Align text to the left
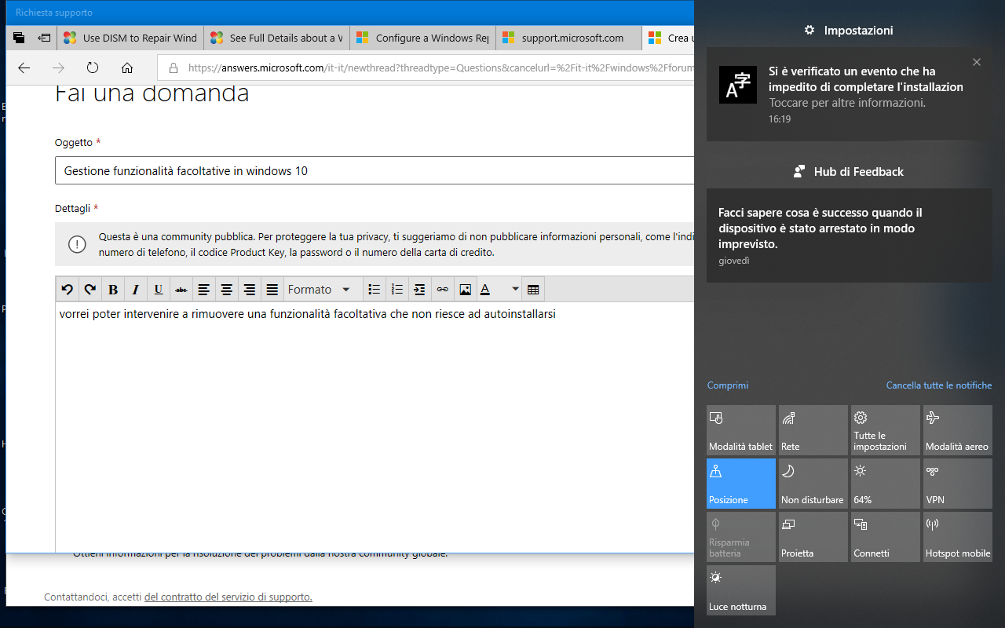The height and width of the screenshot is (628, 1005). pos(204,290)
